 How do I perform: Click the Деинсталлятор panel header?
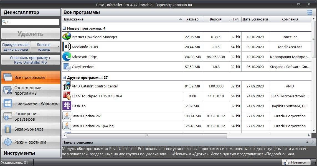(x=31, y=12)
